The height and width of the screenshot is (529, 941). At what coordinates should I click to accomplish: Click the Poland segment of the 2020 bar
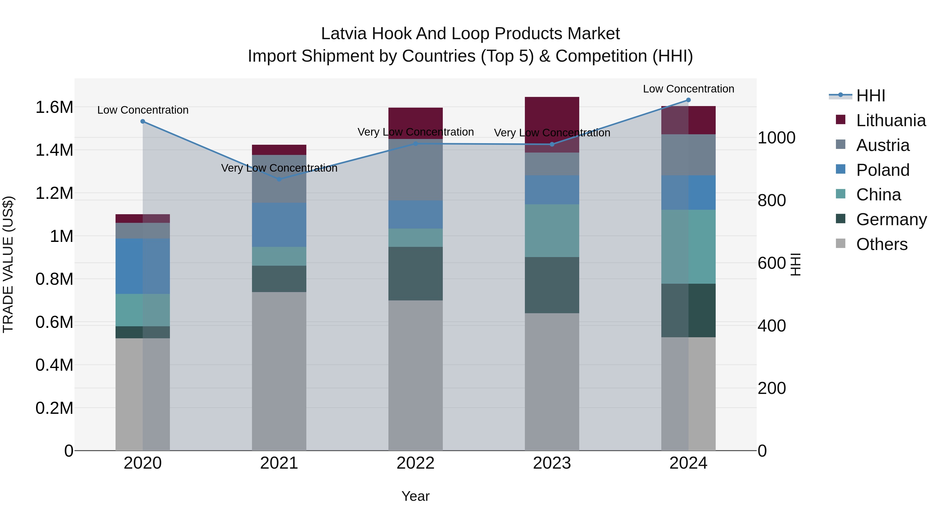pos(143,266)
